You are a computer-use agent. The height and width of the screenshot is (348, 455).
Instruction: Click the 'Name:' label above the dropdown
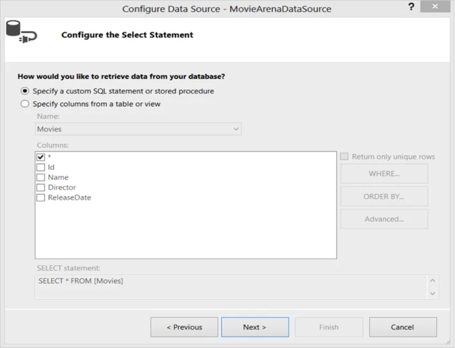coord(48,116)
